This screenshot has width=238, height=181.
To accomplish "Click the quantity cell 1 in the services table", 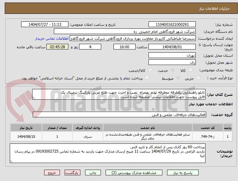I will [x=57, y=137].
